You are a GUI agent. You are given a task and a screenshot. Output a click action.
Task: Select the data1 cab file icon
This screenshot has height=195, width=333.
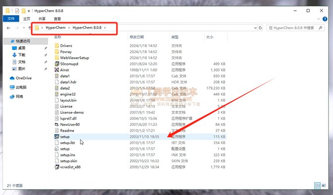coord(56,76)
